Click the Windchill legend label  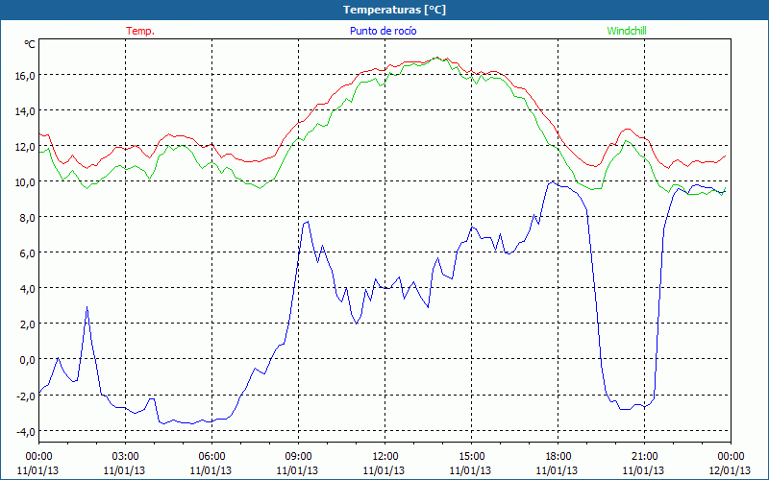627,31
